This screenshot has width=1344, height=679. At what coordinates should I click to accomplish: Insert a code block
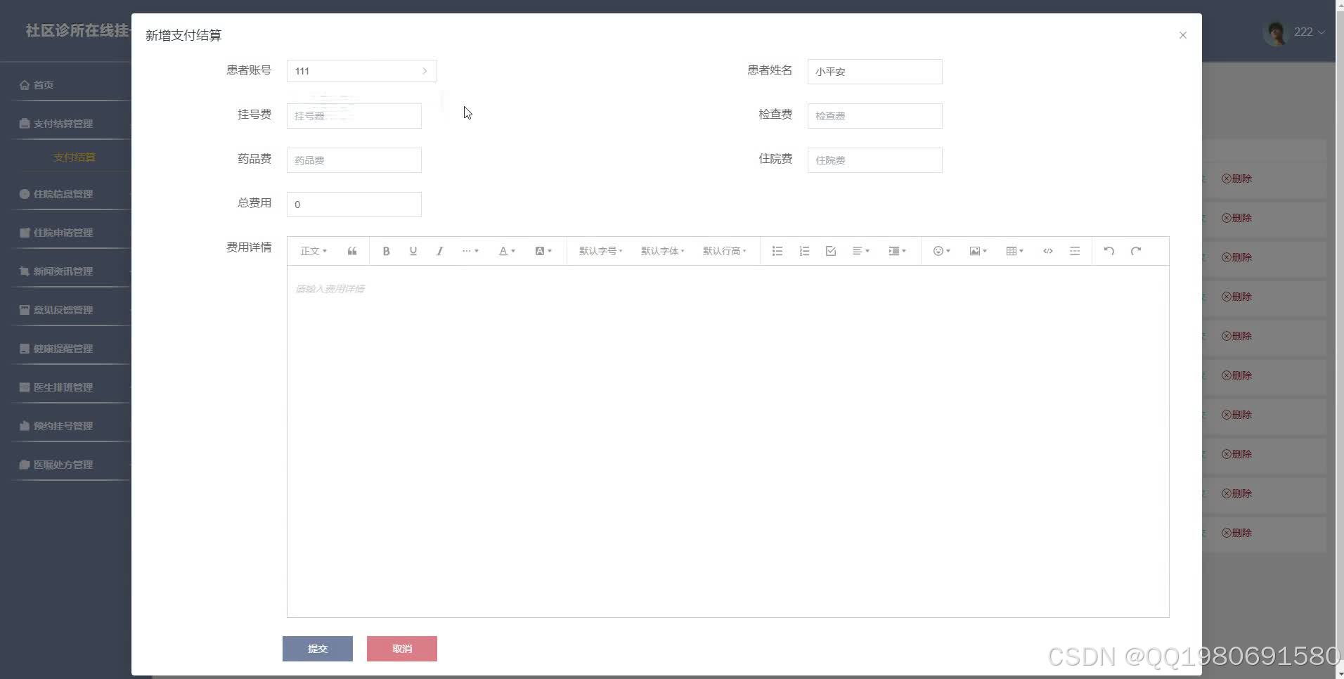[1048, 251]
